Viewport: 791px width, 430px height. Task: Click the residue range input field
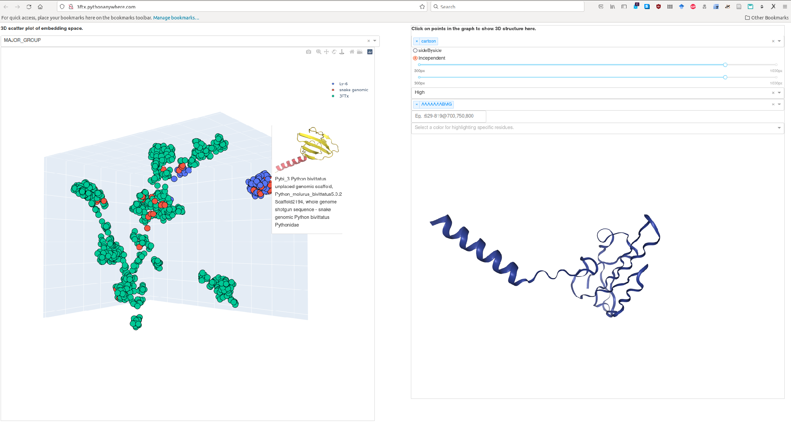(449, 115)
